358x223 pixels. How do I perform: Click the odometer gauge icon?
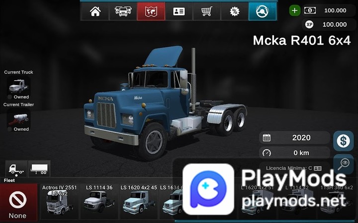coord(267,153)
